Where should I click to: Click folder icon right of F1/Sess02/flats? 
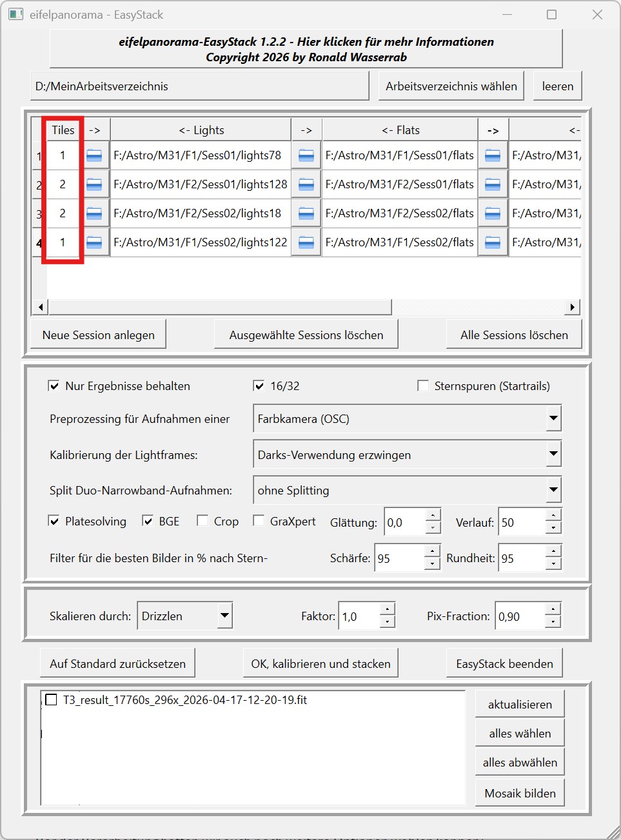tap(493, 242)
